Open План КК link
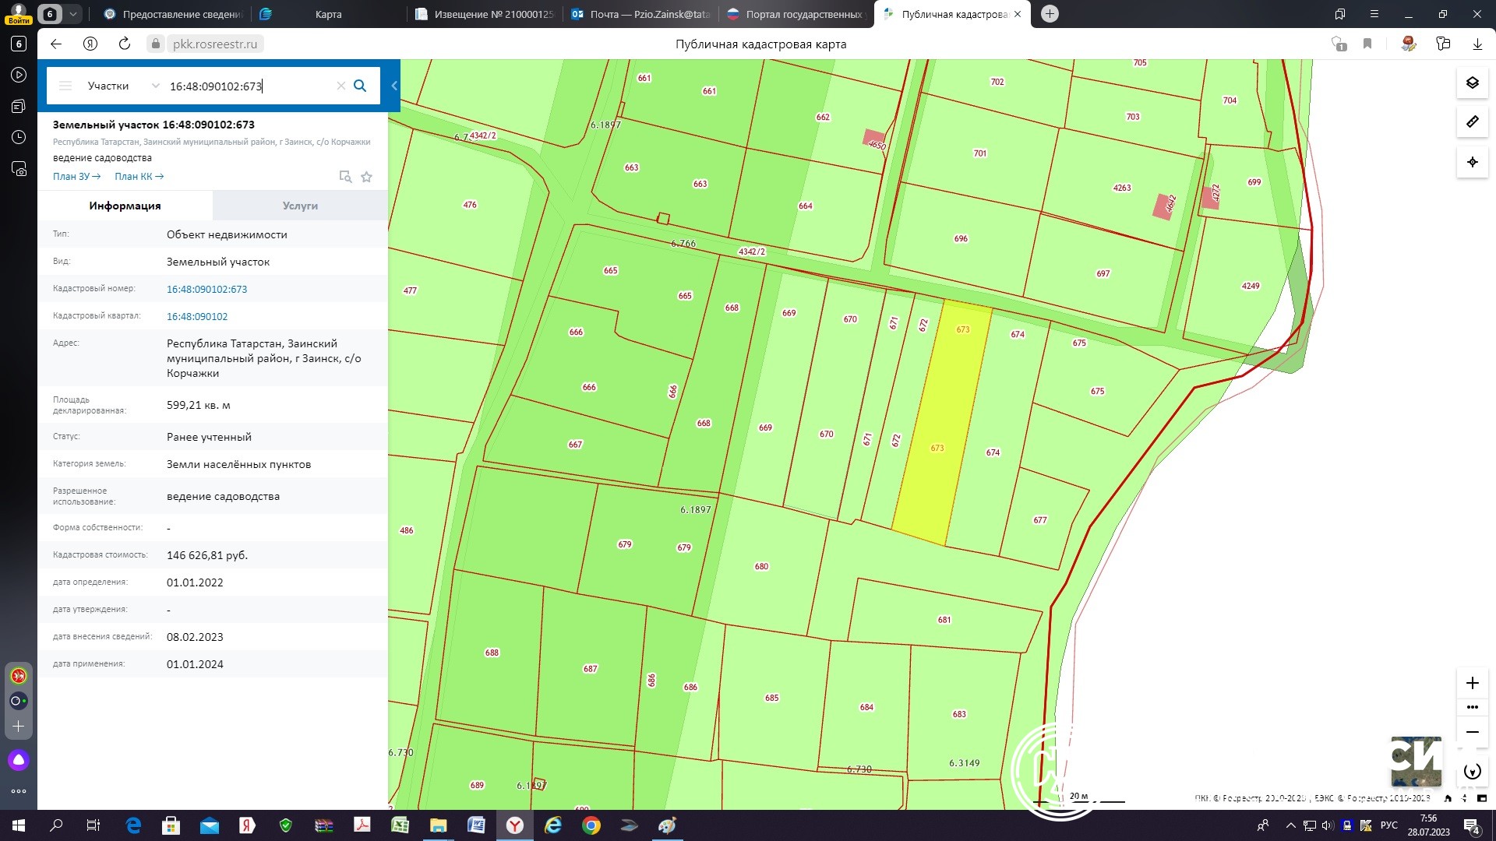Viewport: 1496px width, 841px height. click(139, 177)
